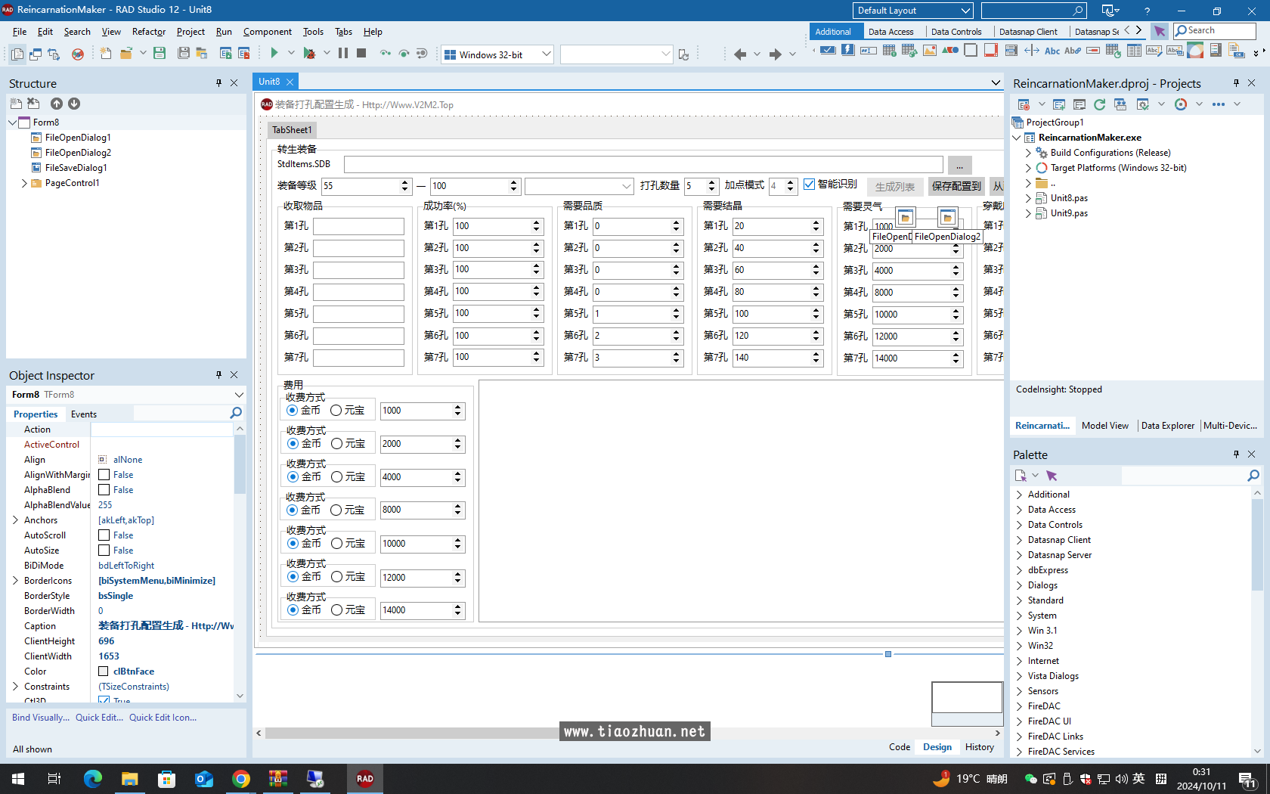Screen dimensions: 1270x794
Task: Toggle the AutoScroll False checkbox
Action: click(104, 535)
